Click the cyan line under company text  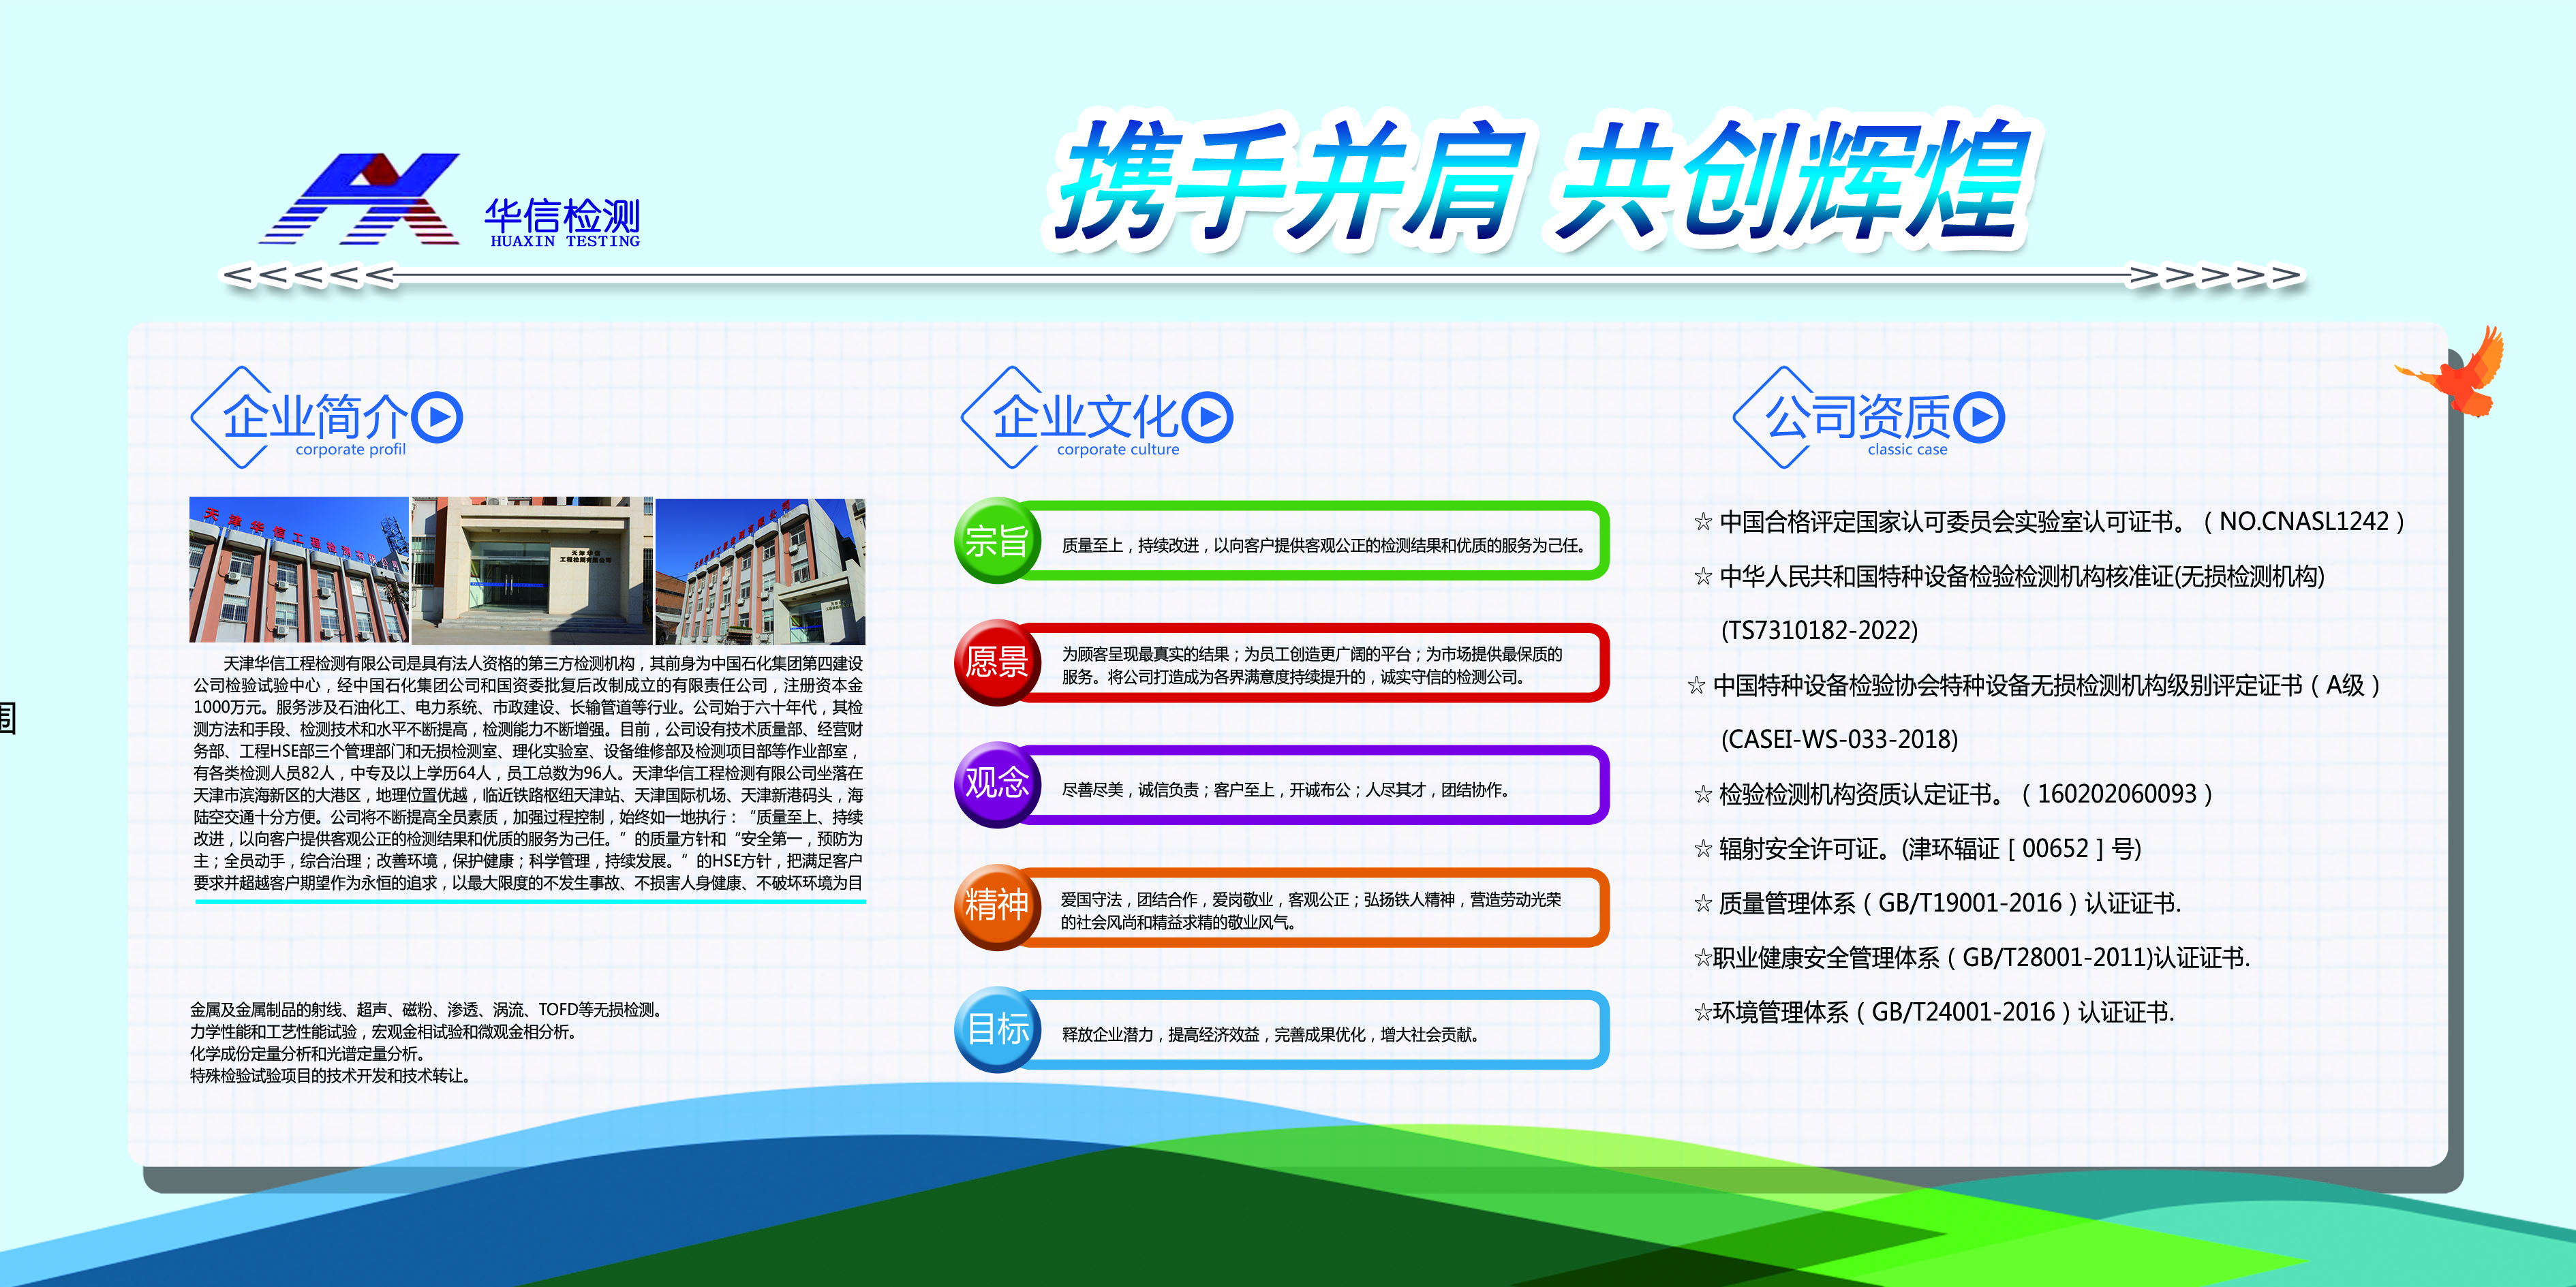click(530, 902)
